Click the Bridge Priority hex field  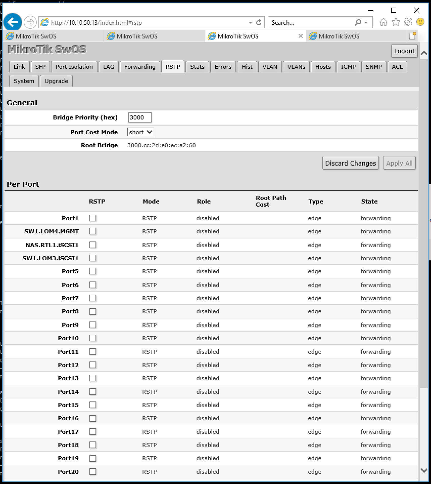click(x=140, y=117)
